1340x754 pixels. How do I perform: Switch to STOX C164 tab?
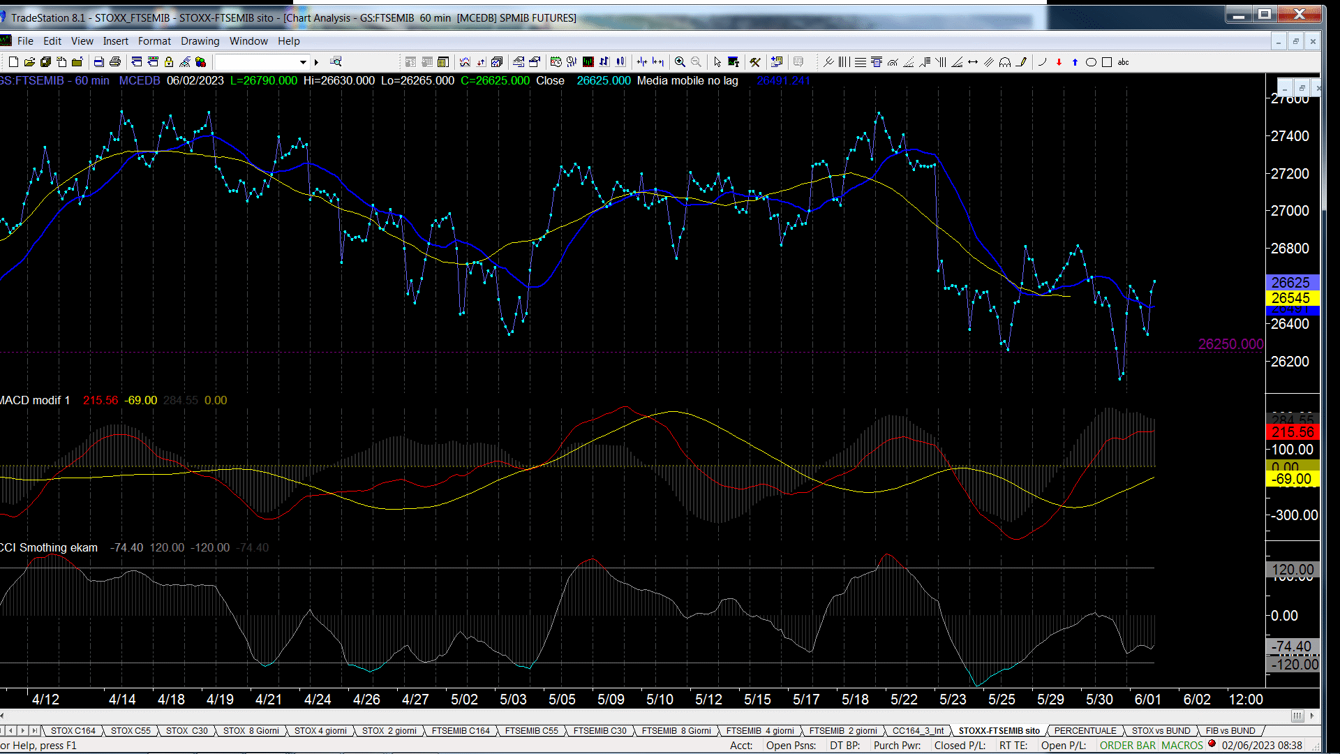click(x=73, y=731)
